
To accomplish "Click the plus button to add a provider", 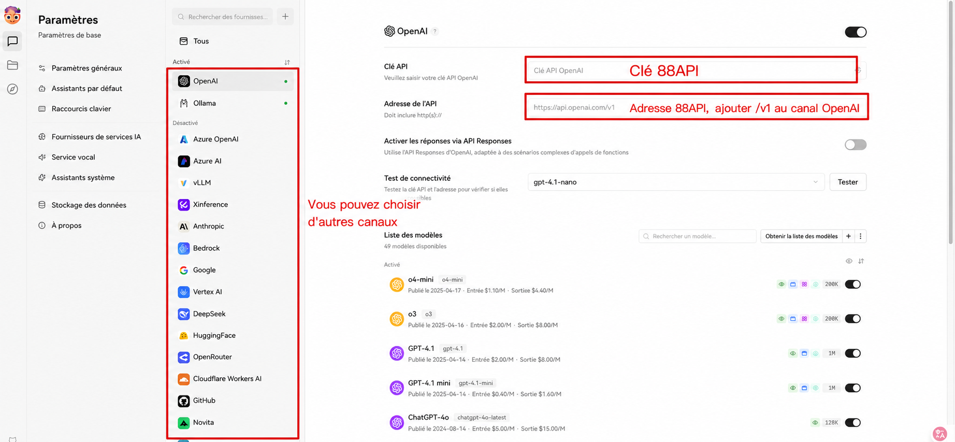I will click(x=285, y=17).
